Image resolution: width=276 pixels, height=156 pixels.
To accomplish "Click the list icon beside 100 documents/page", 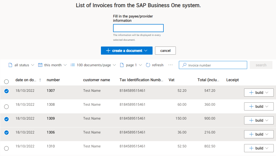I will (73, 65).
